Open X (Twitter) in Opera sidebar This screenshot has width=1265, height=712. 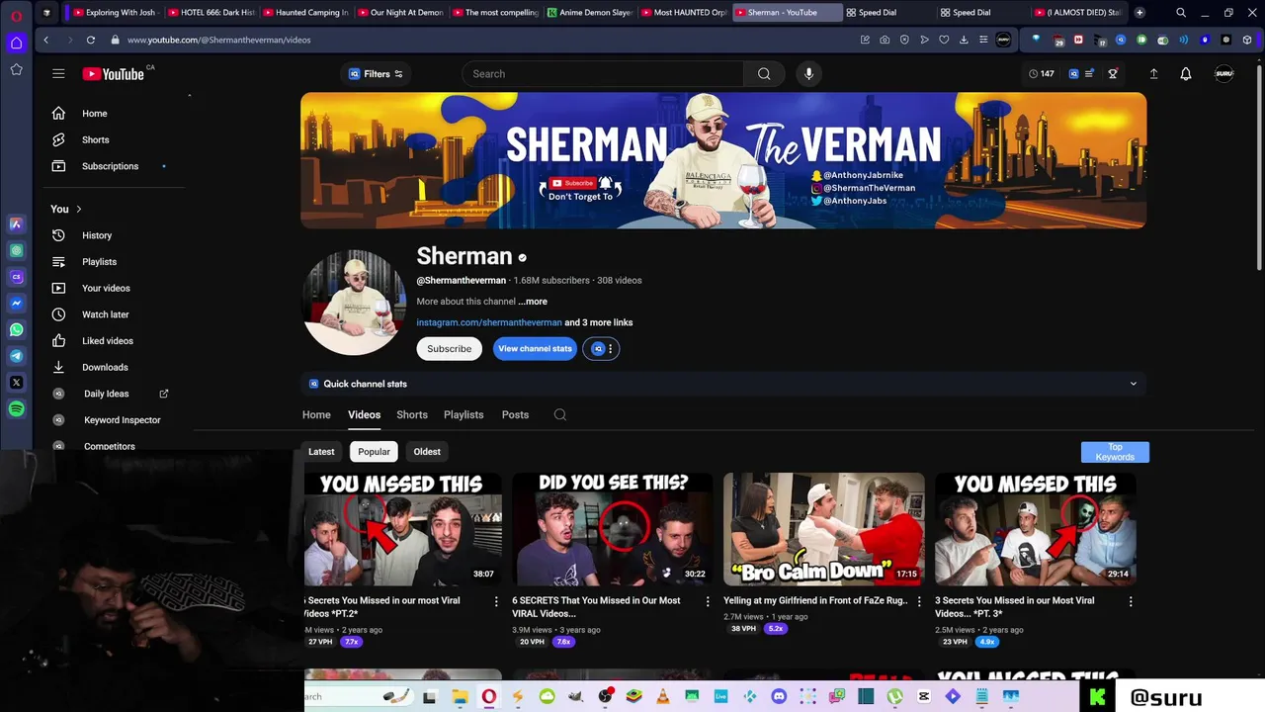16,383
